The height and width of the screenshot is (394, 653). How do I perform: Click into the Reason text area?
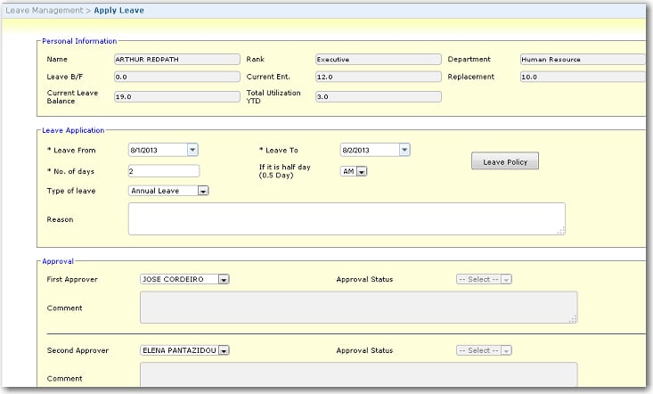tap(346, 218)
